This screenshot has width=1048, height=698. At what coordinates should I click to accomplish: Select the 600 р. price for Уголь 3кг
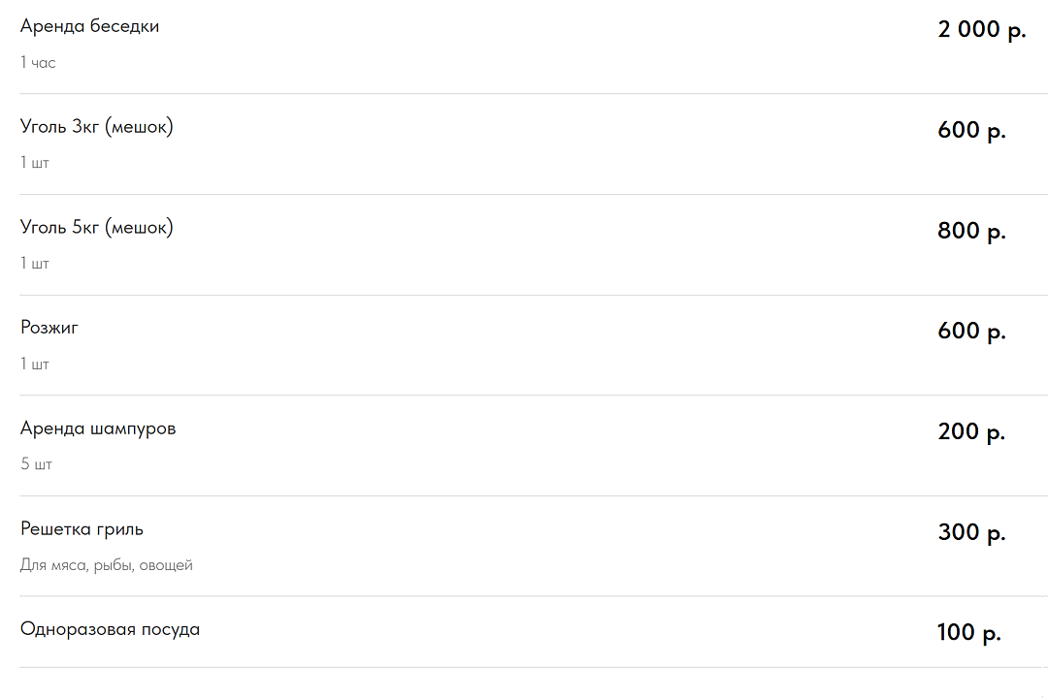click(971, 130)
